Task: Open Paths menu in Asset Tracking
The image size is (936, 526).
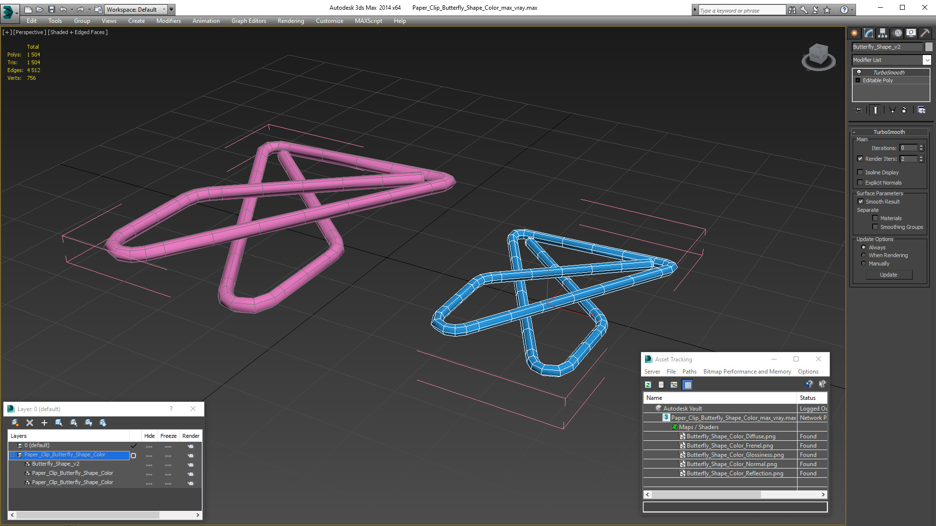Action: (x=689, y=372)
